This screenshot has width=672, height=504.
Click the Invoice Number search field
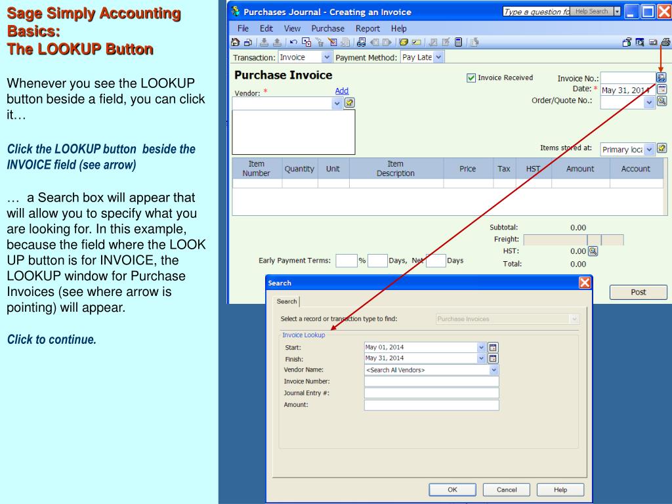coord(432,381)
